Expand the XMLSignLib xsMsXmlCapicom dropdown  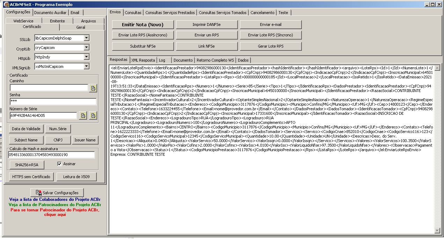[87, 66]
